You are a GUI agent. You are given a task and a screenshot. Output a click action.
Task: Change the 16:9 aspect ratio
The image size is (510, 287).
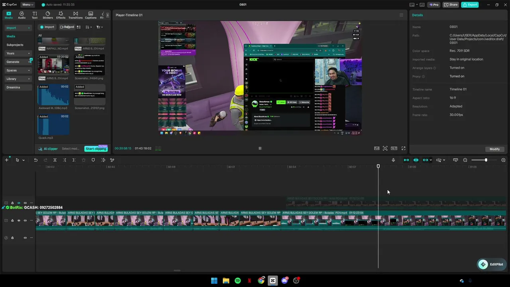pyautogui.click(x=394, y=148)
